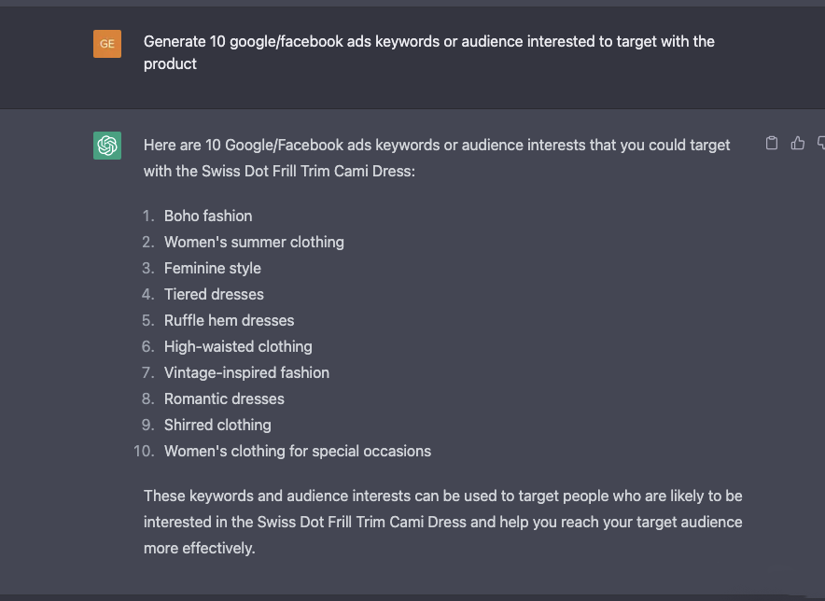This screenshot has height=601, width=825.
Task: Click 'Women's summer clothing' keyword
Action: tap(254, 242)
